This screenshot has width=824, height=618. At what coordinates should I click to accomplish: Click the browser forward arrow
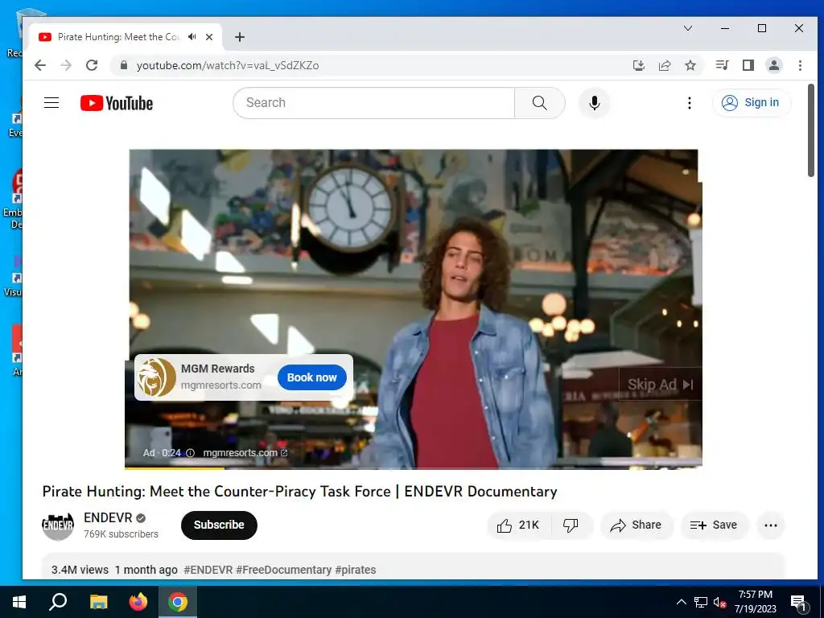[66, 65]
